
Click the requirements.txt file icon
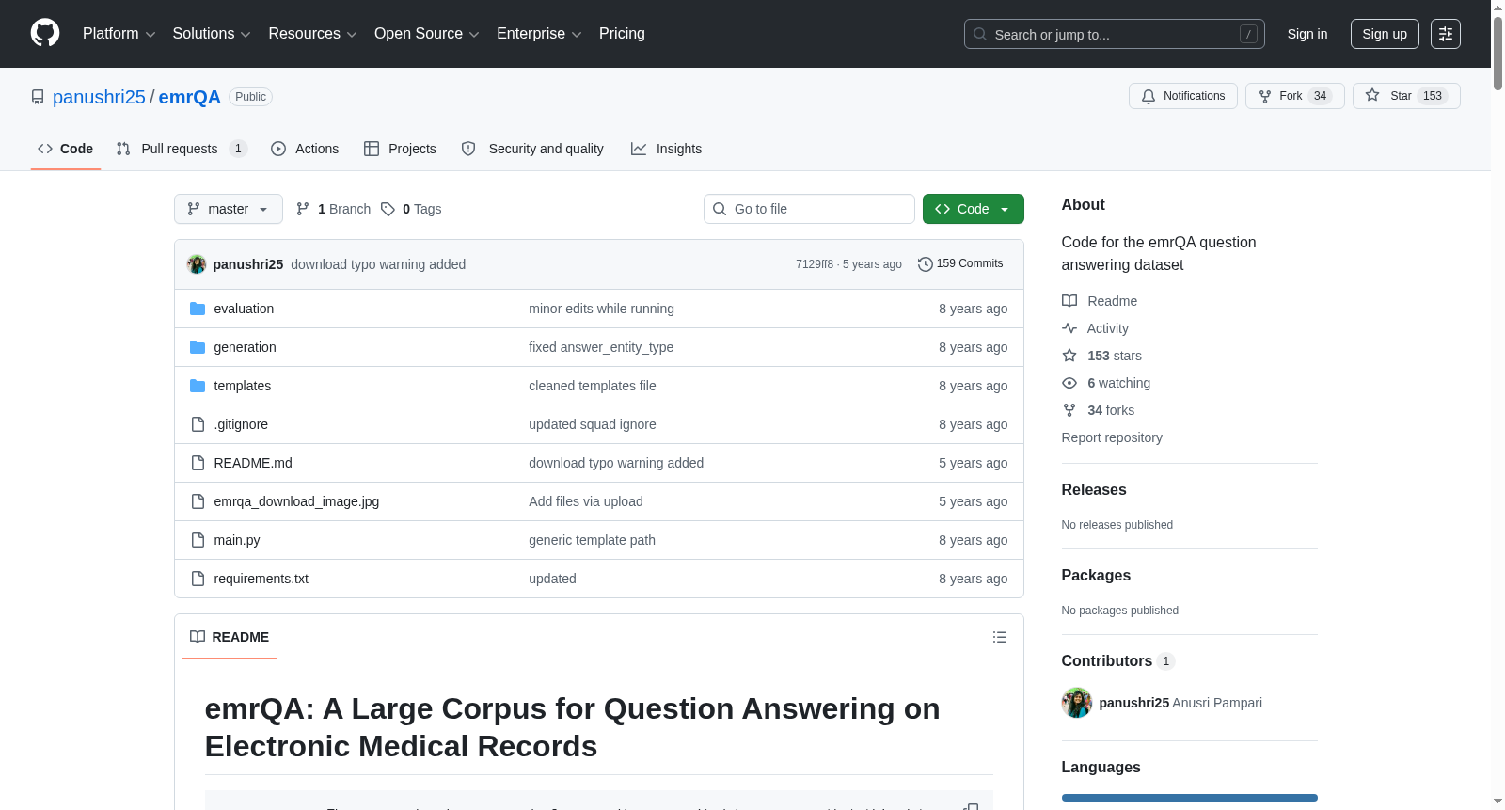[198, 579]
